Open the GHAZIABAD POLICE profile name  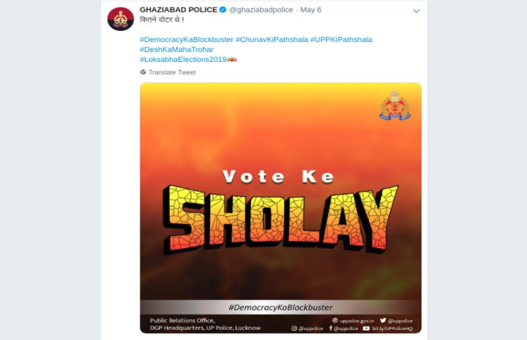[x=178, y=11]
